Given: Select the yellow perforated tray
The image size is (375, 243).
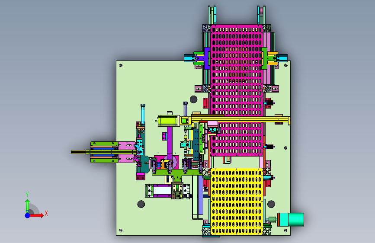Looking at the screenshot, I should 237,201.
